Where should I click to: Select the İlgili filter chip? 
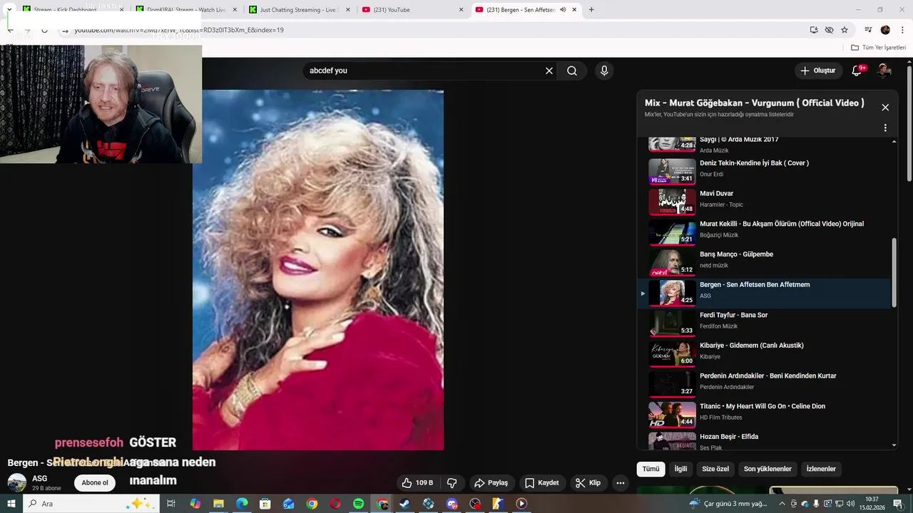[681, 469]
